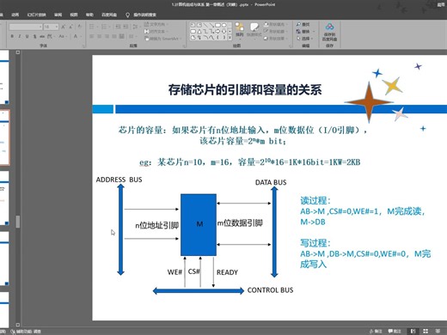447x335 pixels.
Task: Open the Help ribbon tab
Action: click(89, 15)
